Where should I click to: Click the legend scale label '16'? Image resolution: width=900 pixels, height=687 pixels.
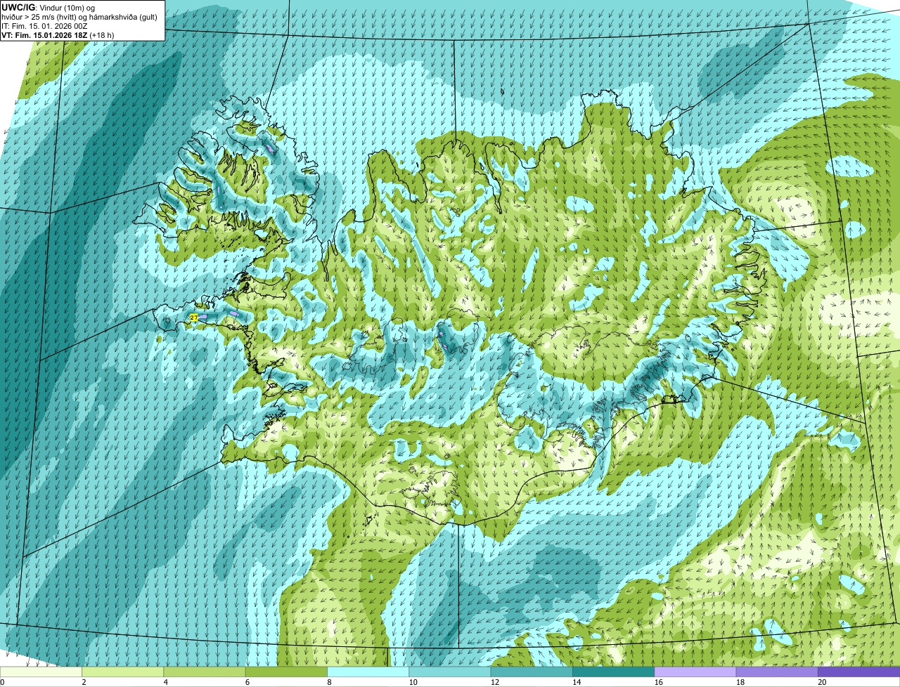pos(658,682)
